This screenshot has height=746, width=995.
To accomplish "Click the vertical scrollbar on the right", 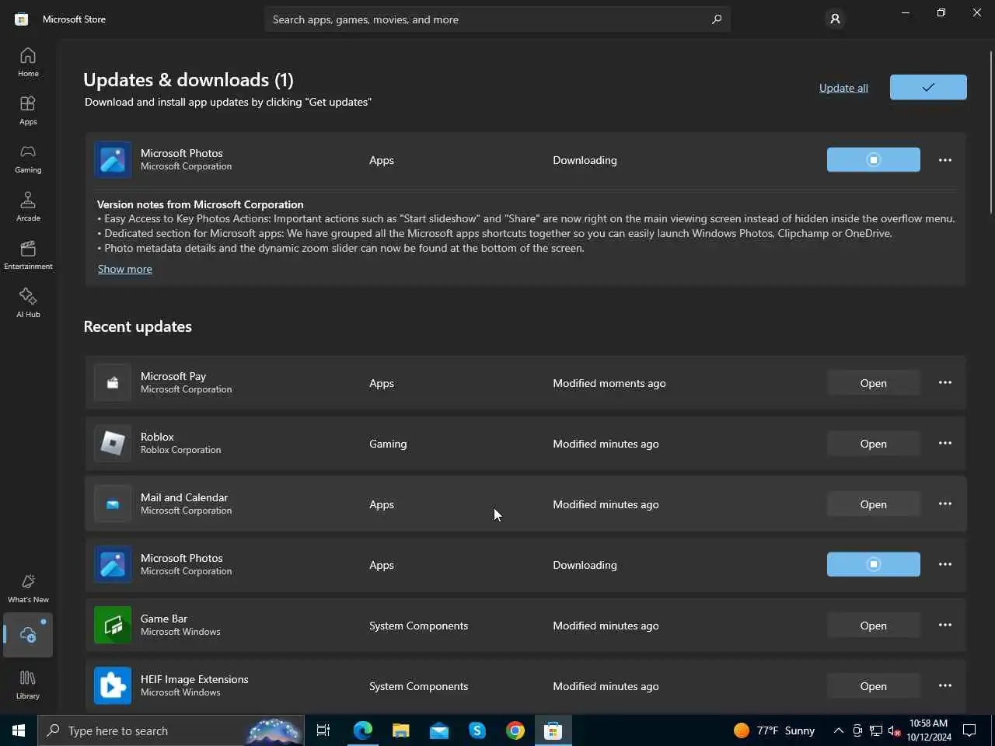I will 991,131.
